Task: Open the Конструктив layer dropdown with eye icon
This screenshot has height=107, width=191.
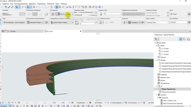Action: tap(14, 23)
